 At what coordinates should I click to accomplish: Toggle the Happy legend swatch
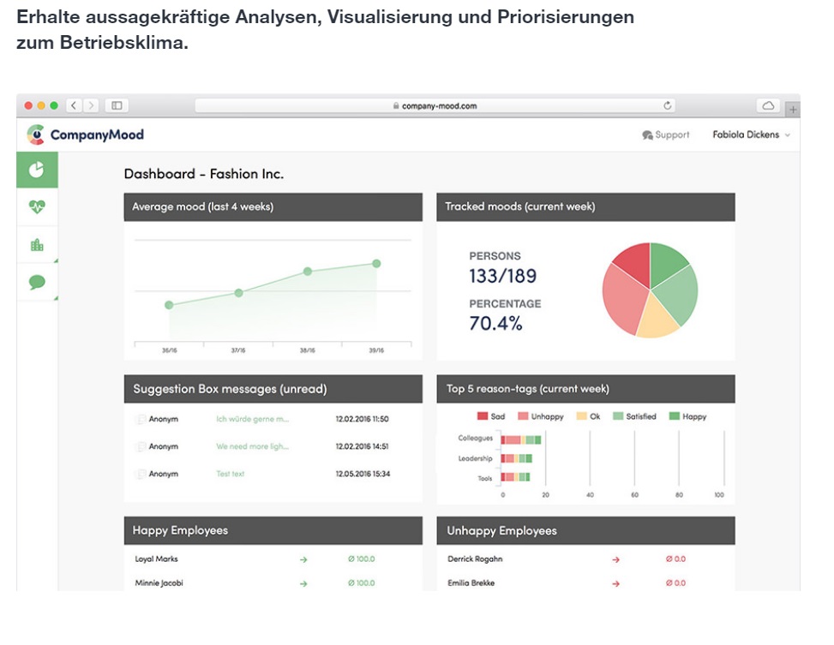click(x=674, y=416)
